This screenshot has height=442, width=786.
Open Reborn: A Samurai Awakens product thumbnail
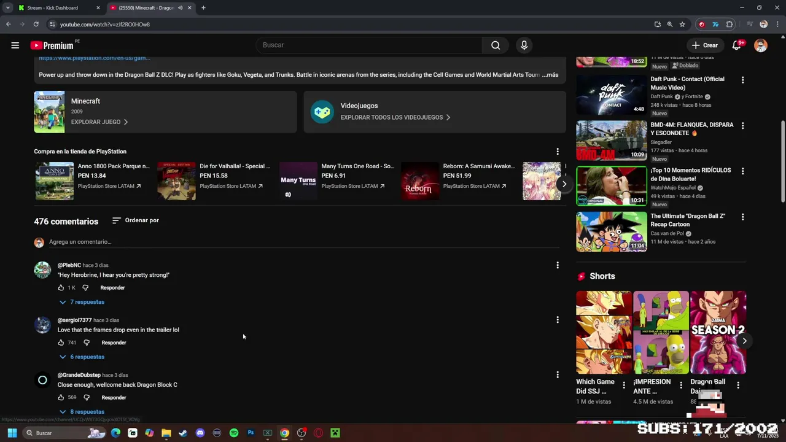(421, 181)
